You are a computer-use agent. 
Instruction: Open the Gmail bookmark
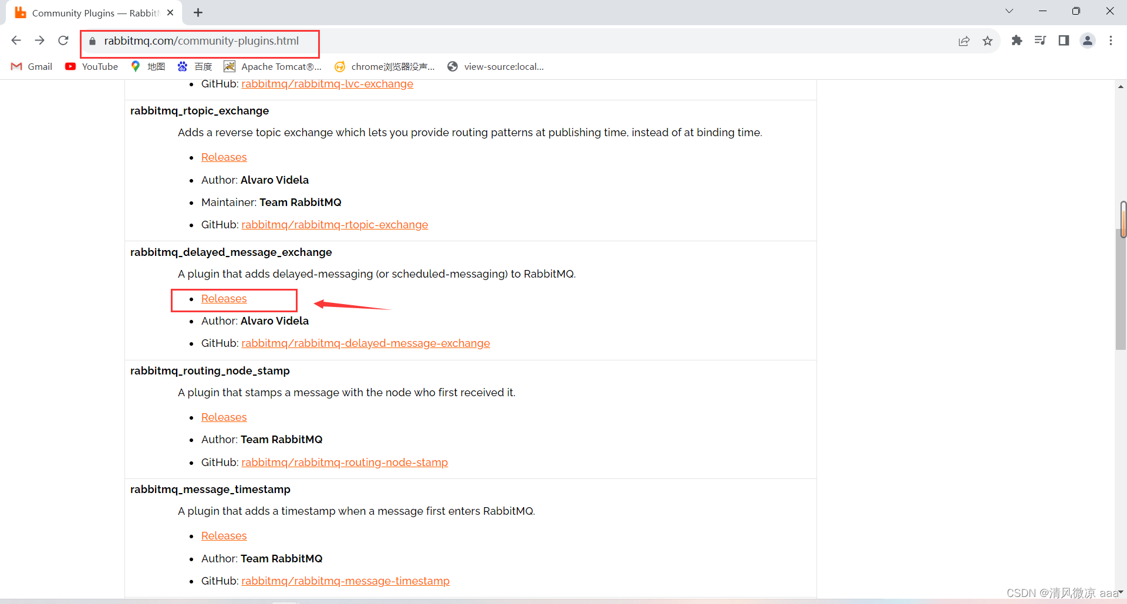click(32, 66)
